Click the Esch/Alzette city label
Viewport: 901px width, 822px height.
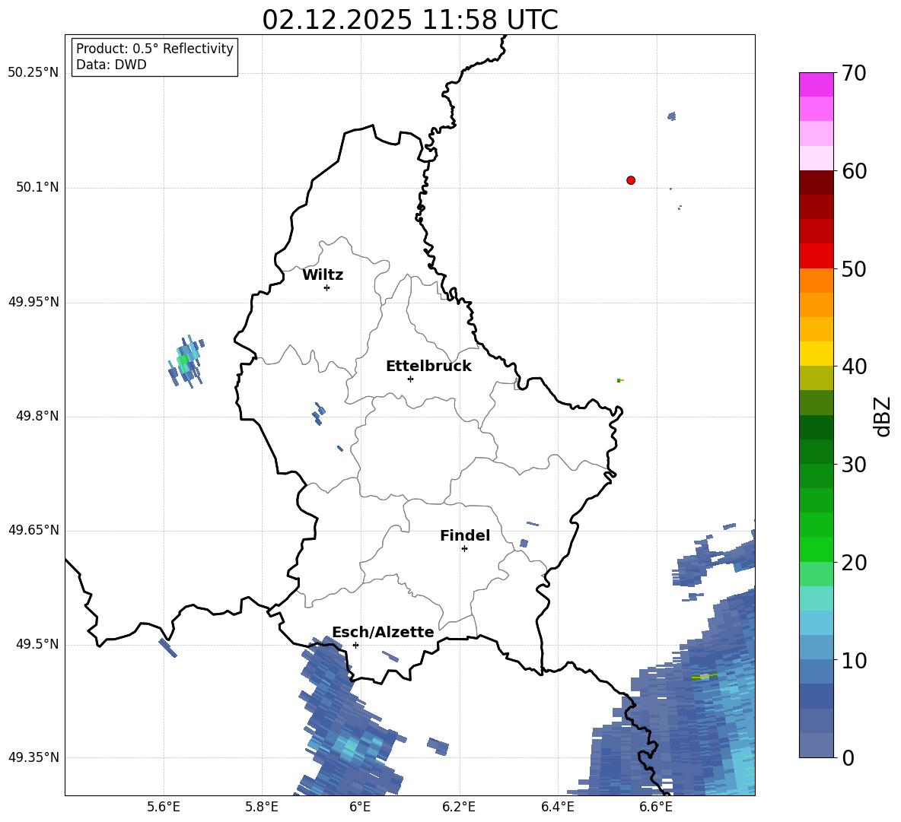tap(384, 633)
